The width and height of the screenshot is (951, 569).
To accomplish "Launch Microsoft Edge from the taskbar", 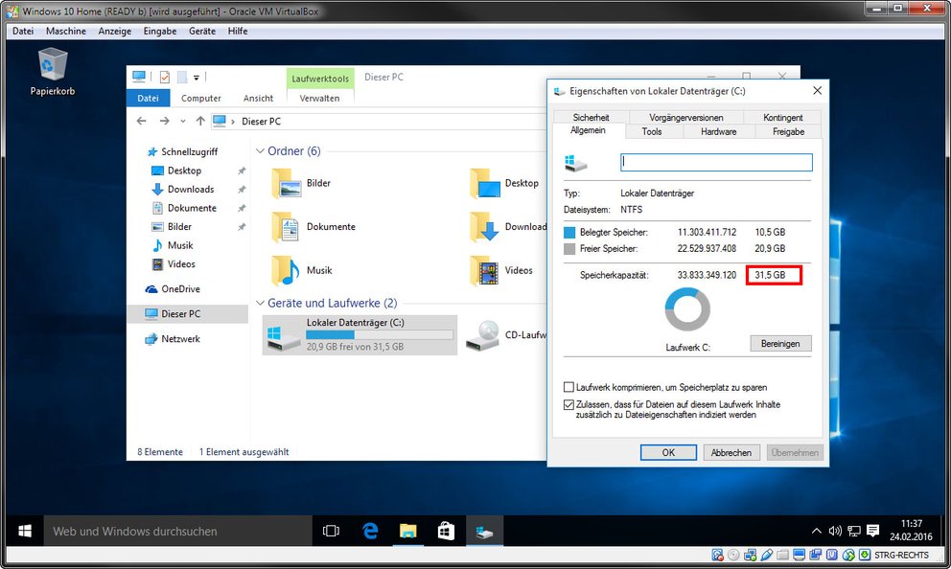I will pos(370,531).
